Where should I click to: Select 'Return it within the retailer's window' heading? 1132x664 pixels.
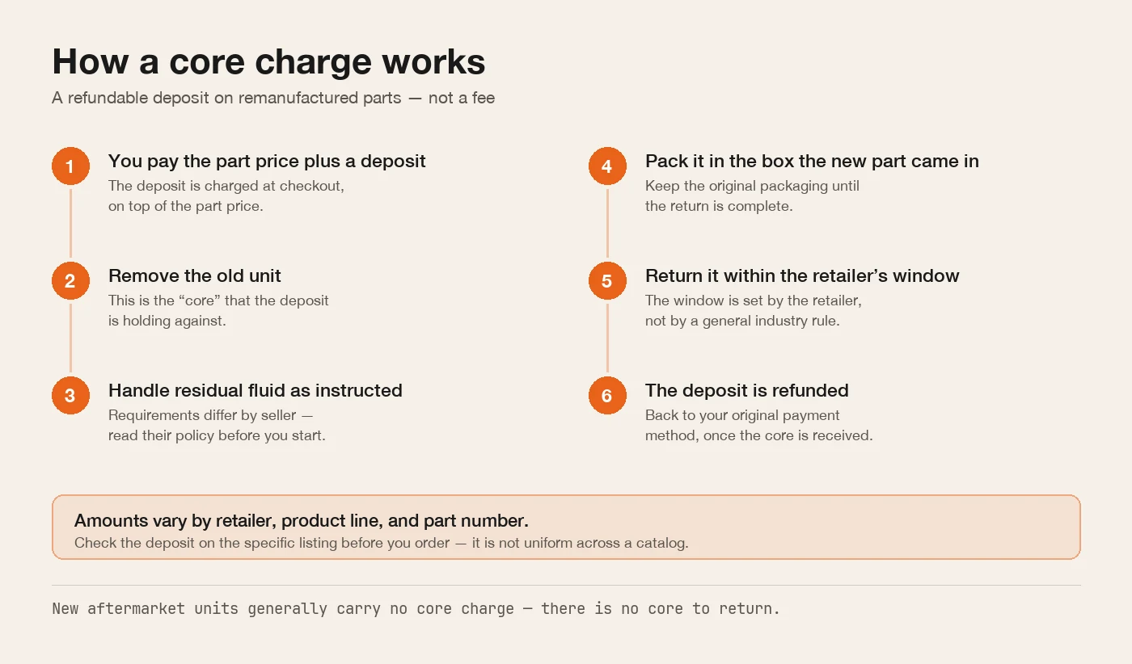[802, 275]
